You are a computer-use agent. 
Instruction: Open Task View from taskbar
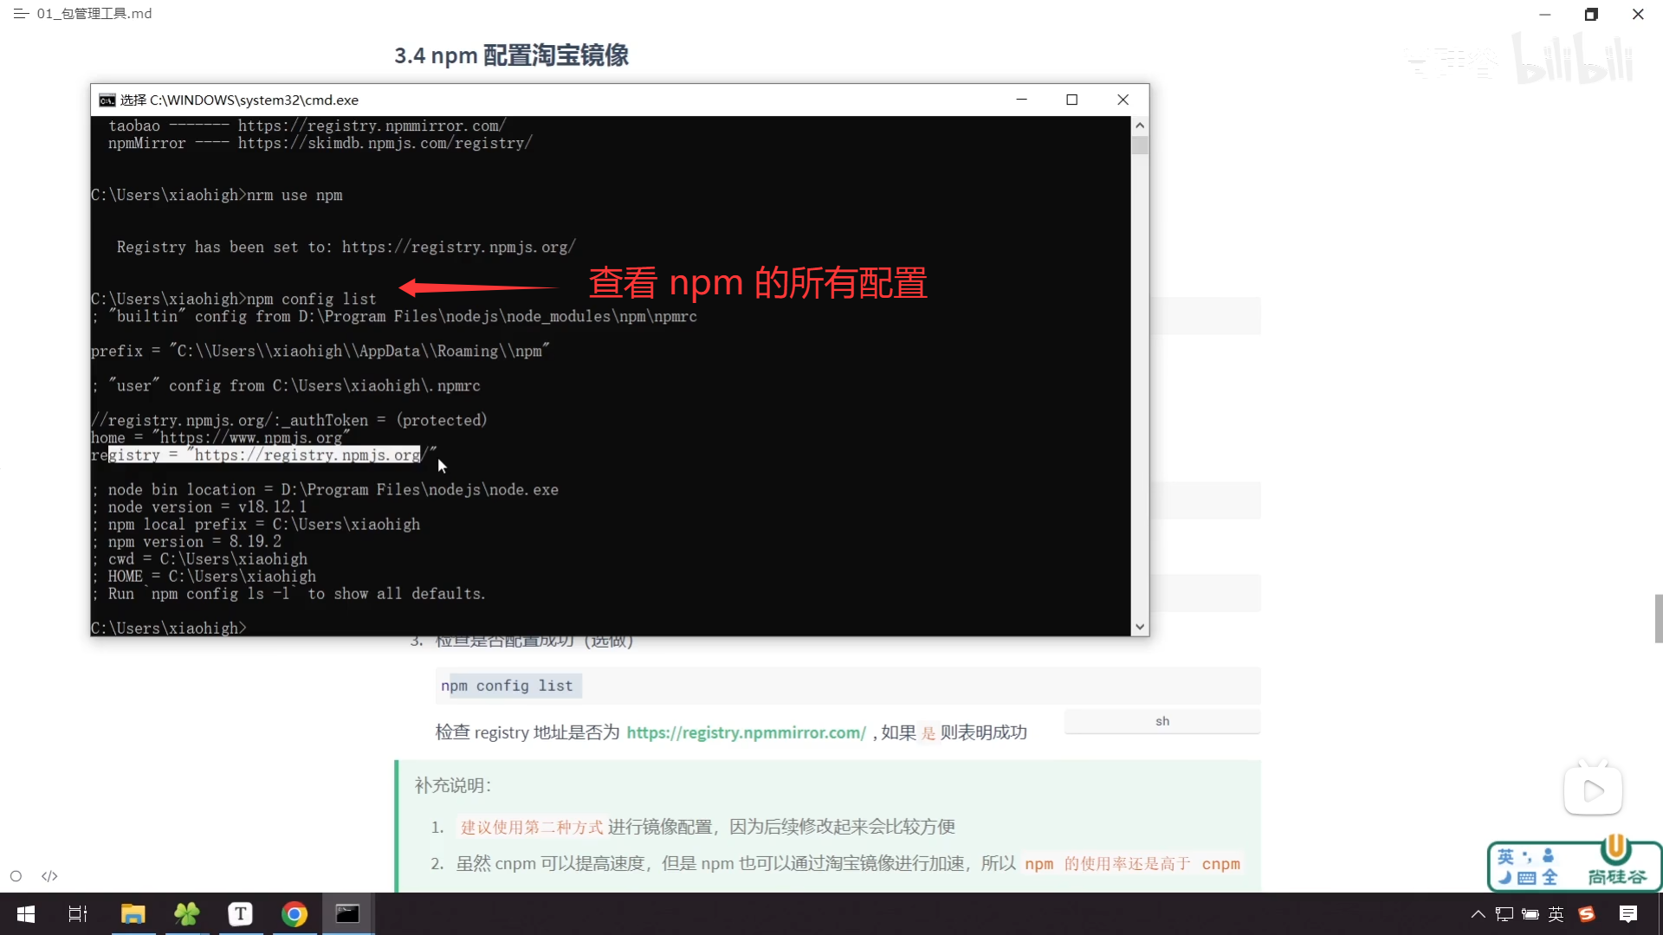coord(78,914)
